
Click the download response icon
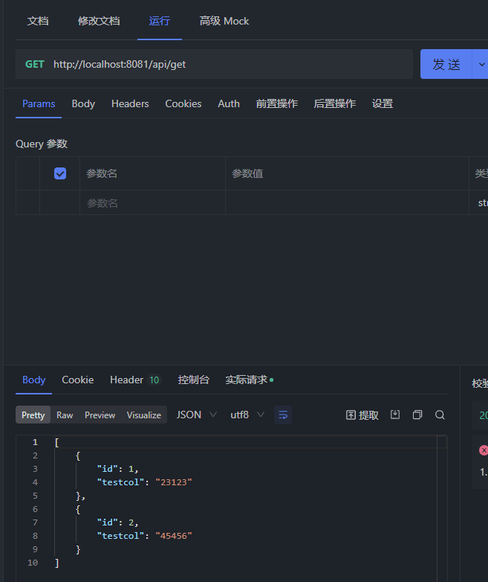tap(395, 415)
